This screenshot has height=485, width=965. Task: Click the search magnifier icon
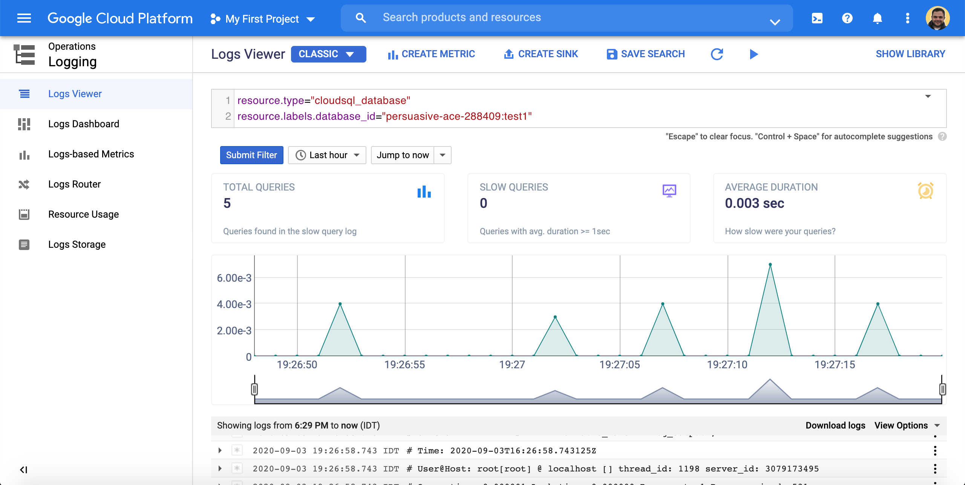(x=361, y=18)
